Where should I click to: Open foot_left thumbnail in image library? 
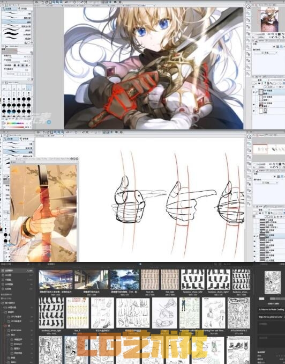click(149, 280)
